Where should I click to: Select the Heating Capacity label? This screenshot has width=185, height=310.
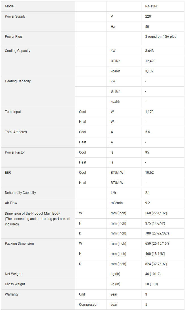(x=18, y=81)
